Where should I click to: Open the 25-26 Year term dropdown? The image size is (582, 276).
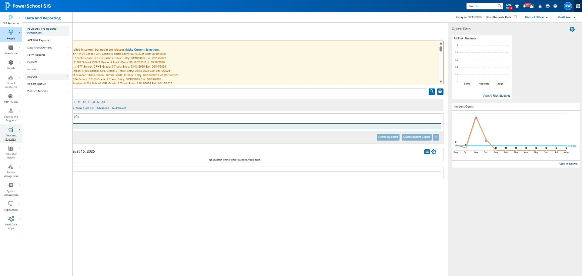[x=566, y=17]
